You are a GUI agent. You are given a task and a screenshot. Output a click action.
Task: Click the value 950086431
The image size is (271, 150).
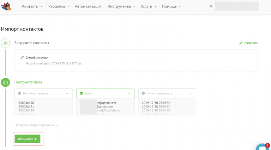(26, 107)
